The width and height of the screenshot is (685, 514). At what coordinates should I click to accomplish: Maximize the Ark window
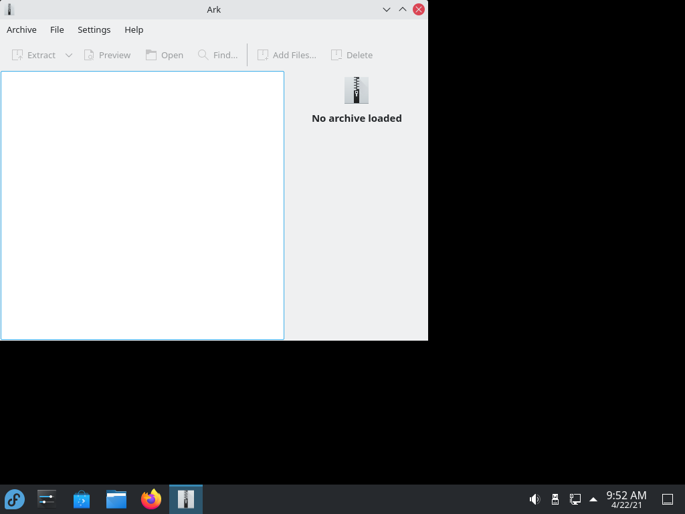tap(403, 9)
